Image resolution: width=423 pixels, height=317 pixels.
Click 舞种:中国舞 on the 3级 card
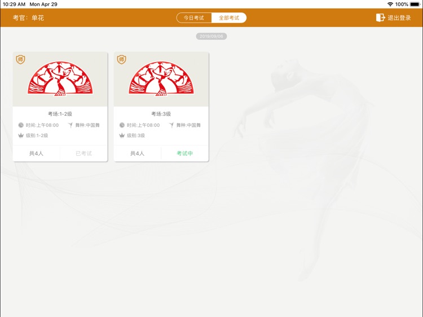point(188,125)
